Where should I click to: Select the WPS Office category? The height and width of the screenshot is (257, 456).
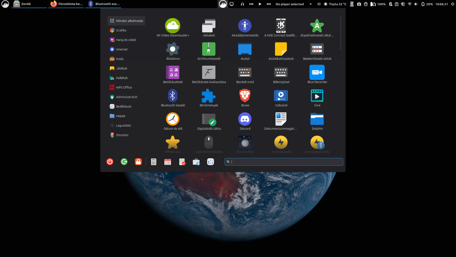pyautogui.click(x=126, y=87)
